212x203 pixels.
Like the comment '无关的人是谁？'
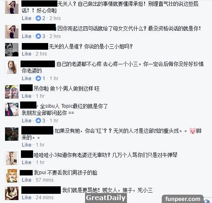click(x=26, y=54)
